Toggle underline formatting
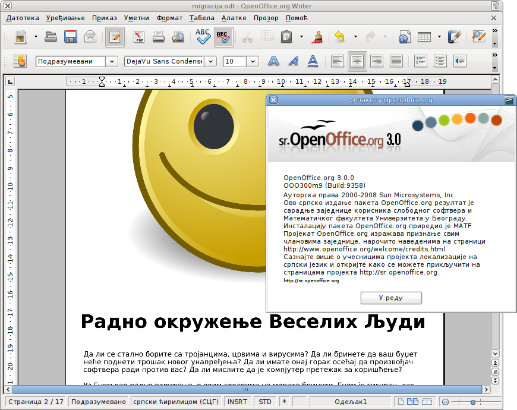517x410 pixels. [x=313, y=61]
